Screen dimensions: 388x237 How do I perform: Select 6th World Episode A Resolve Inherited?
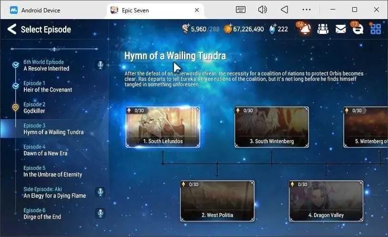pos(54,65)
